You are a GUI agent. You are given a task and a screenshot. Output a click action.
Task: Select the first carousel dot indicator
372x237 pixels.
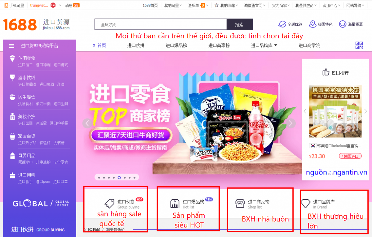[99, 178]
